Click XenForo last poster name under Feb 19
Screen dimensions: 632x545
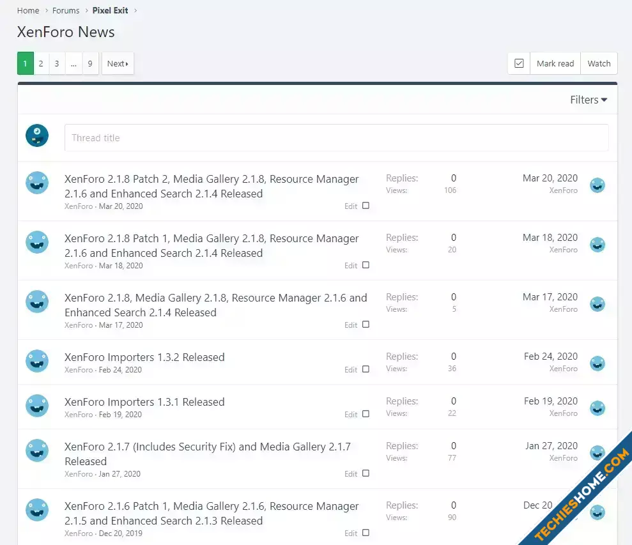click(x=564, y=413)
